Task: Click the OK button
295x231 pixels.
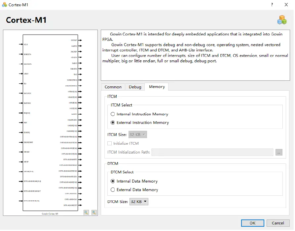Action: click(x=252, y=223)
